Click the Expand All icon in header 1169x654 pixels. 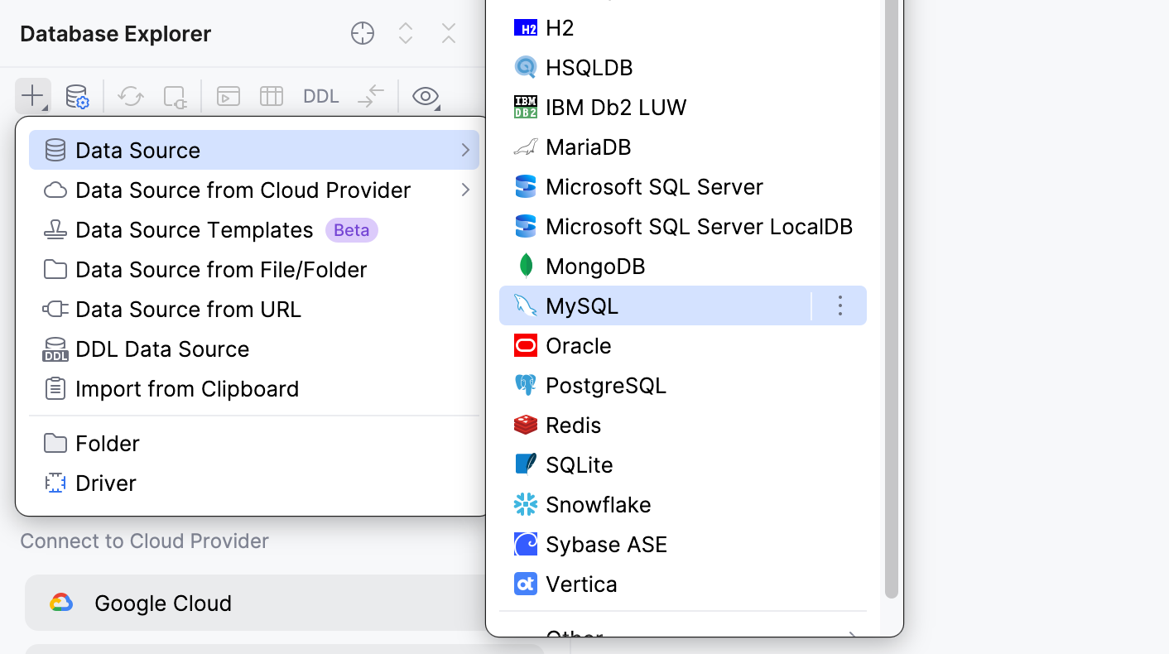pyautogui.click(x=406, y=33)
